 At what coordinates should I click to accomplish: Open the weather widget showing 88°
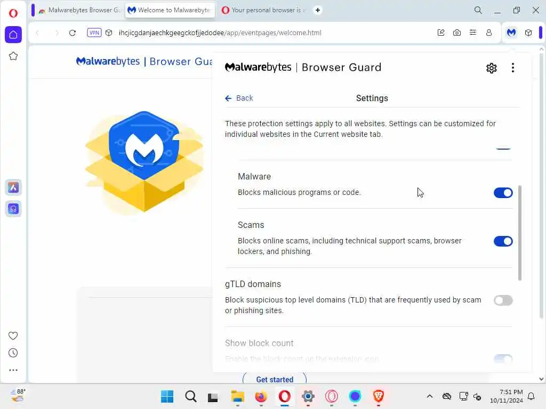click(x=18, y=396)
